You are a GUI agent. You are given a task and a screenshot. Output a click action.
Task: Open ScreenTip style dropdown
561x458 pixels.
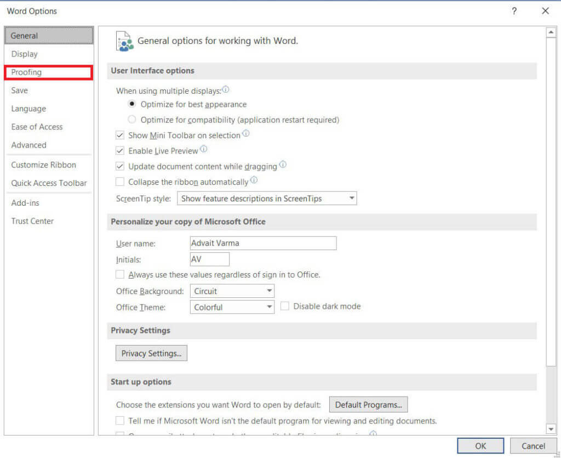coord(267,199)
